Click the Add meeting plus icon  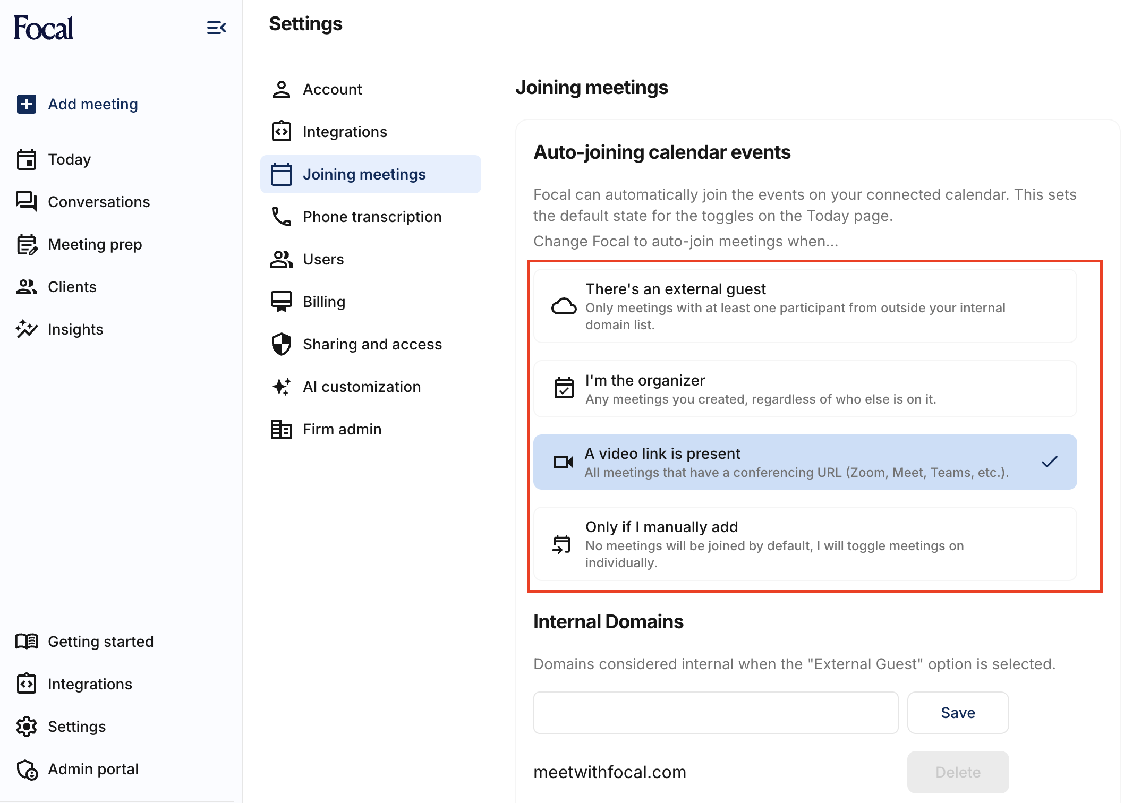(x=27, y=104)
